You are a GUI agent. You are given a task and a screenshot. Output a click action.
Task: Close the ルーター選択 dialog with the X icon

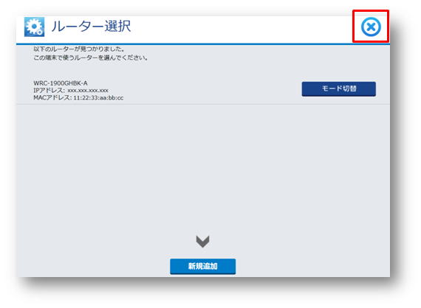coord(371,27)
